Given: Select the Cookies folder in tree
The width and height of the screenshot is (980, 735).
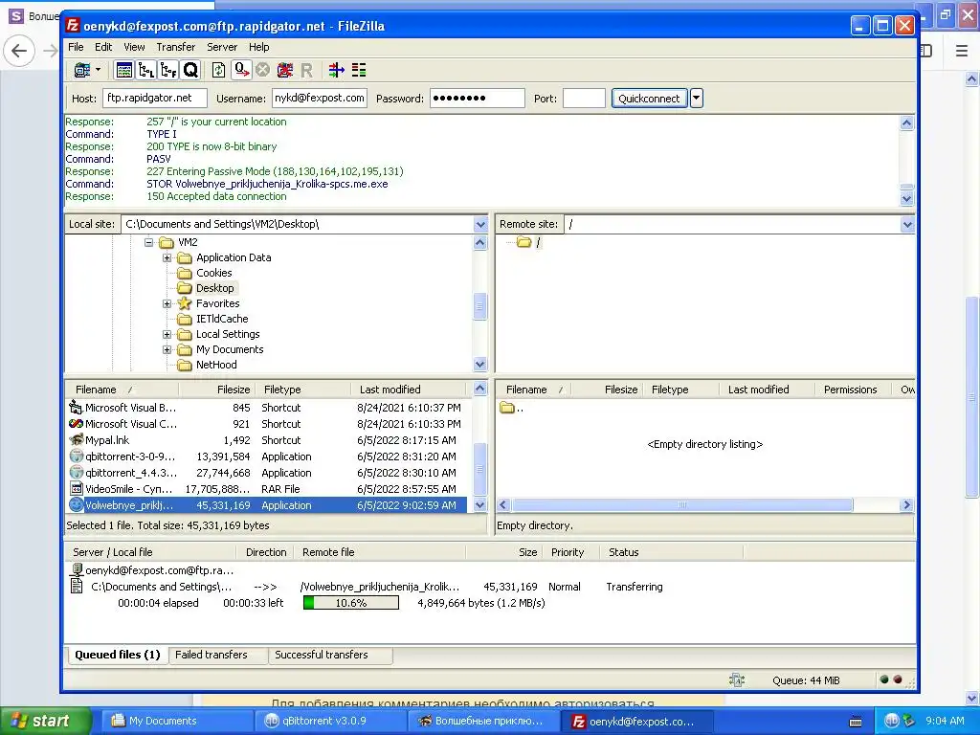Looking at the screenshot, I should [x=205, y=273].
